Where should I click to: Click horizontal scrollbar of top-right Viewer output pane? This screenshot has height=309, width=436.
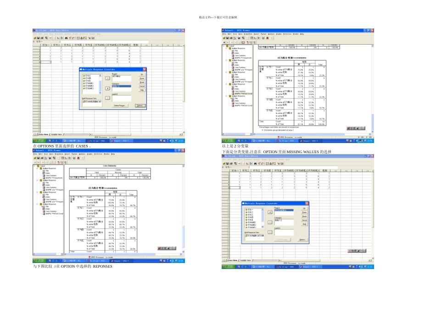[x=312, y=134]
